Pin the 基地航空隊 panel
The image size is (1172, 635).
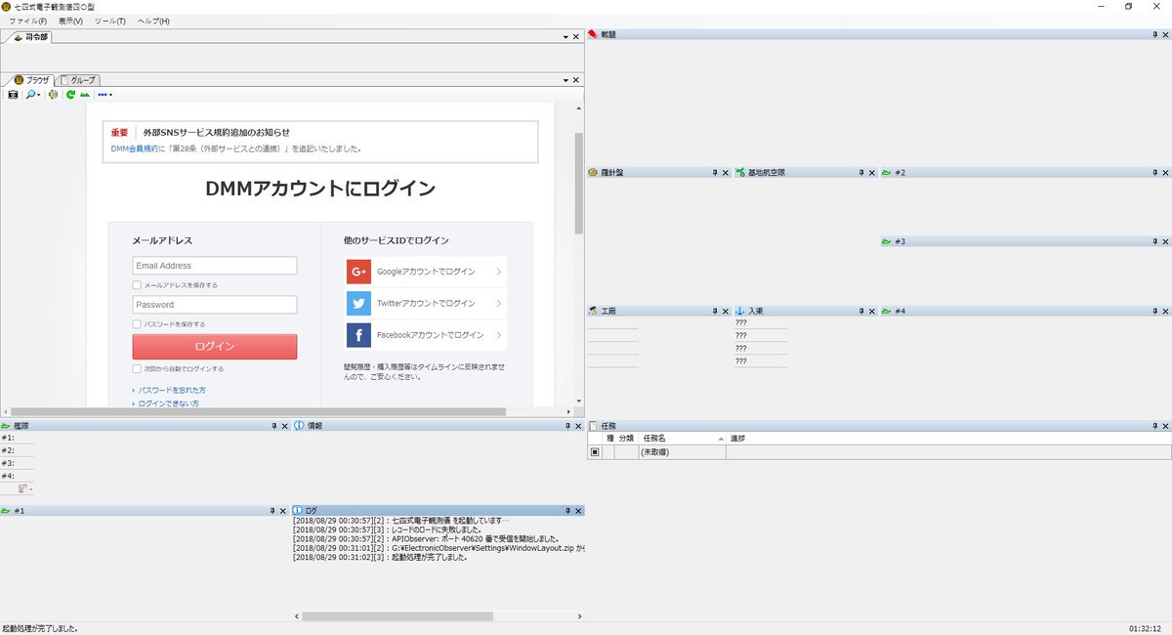(860, 173)
